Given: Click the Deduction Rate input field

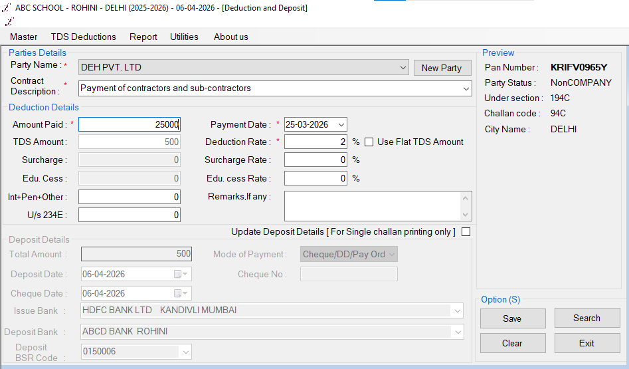Looking at the screenshot, I should click(315, 142).
